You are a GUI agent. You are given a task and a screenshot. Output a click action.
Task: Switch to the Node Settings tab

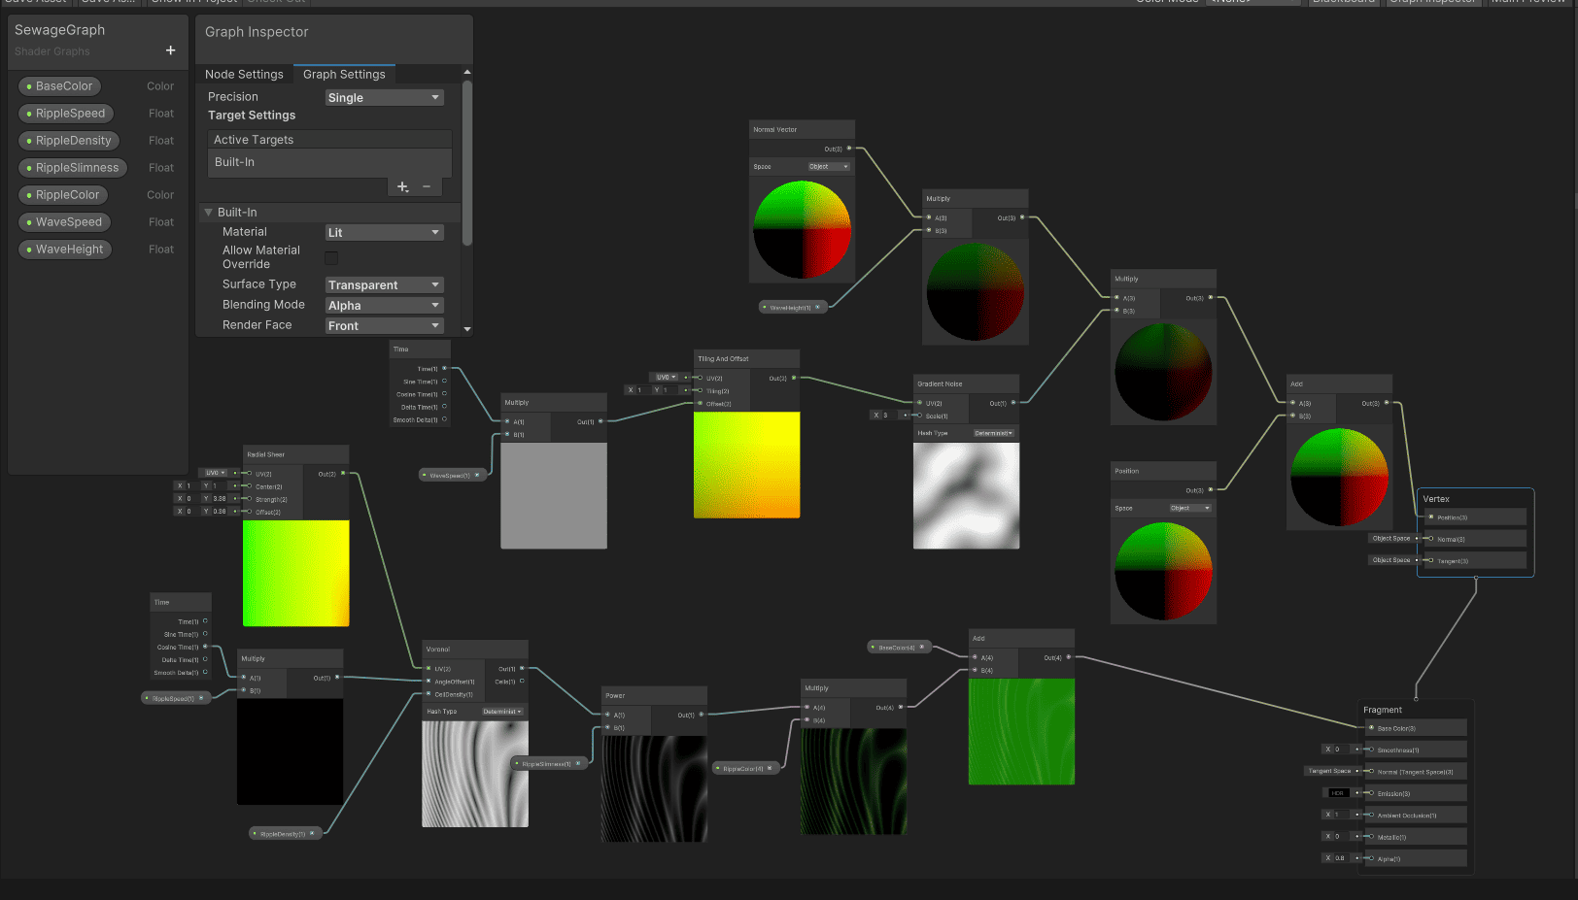point(244,74)
